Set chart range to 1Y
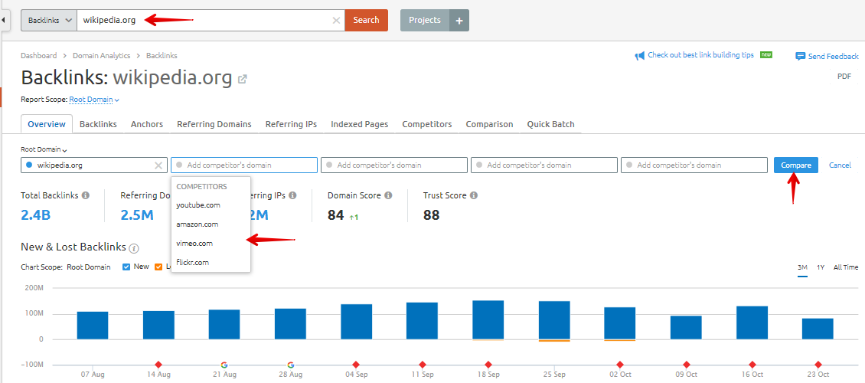The width and height of the screenshot is (865, 383). point(821,267)
